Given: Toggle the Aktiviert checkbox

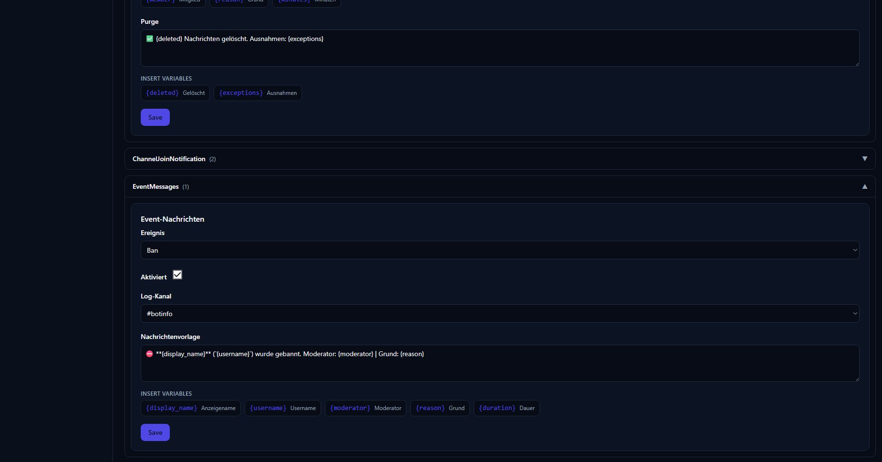Looking at the screenshot, I should pyautogui.click(x=177, y=275).
